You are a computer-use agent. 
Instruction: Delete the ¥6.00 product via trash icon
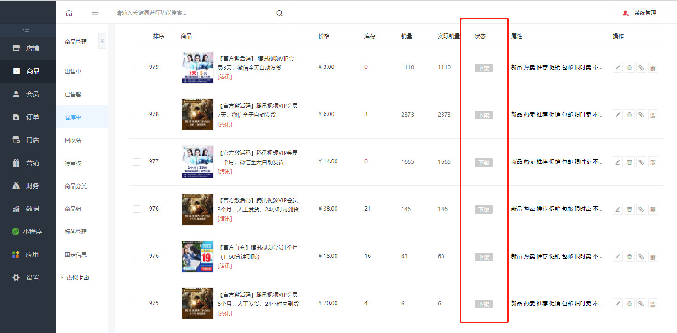pos(630,115)
